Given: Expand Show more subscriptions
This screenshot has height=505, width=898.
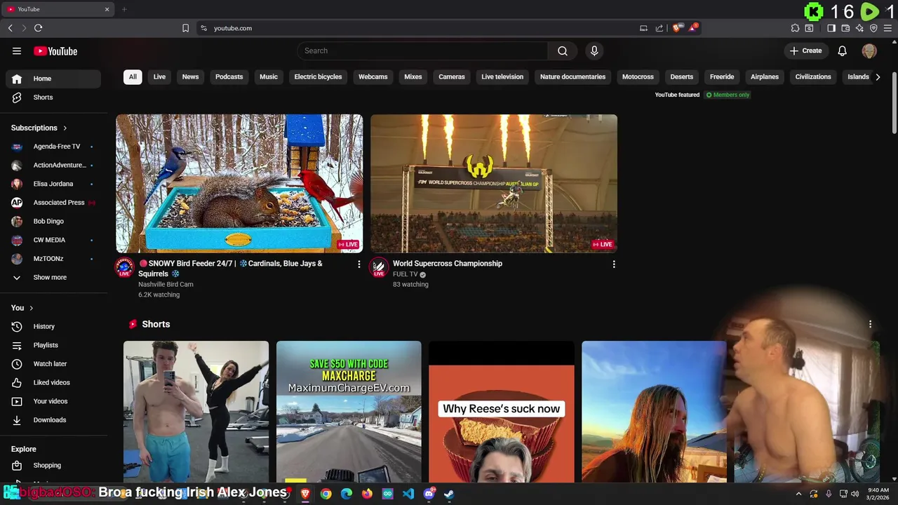Looking at the screenshot, I should pos(53,277).
